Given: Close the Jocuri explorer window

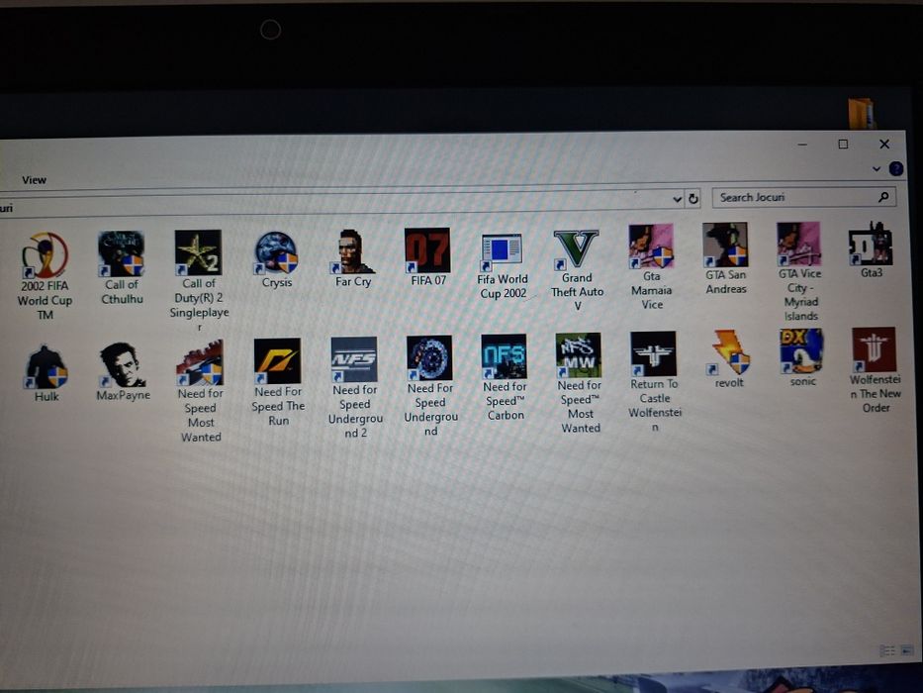Looking at the screenshot, I should [x=884, y=144].
